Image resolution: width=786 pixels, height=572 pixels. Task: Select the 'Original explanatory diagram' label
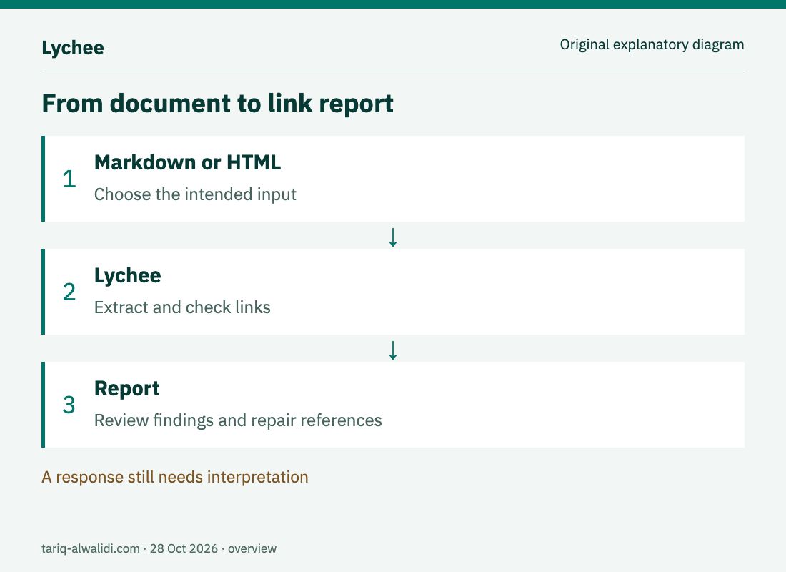[652, 44]
